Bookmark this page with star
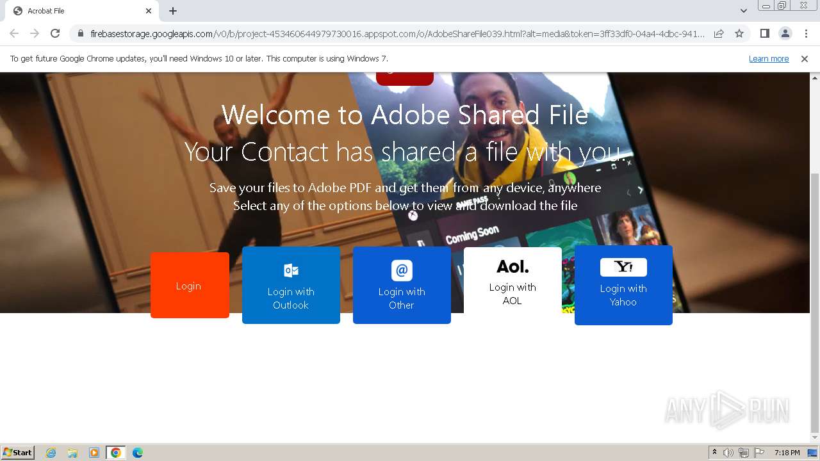Viewport: 820px width, 461px height. [739, 33]
